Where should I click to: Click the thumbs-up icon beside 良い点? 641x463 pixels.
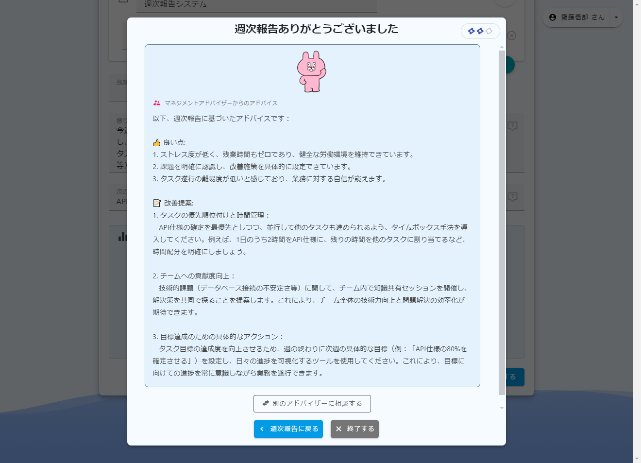(x=157, y=143)
